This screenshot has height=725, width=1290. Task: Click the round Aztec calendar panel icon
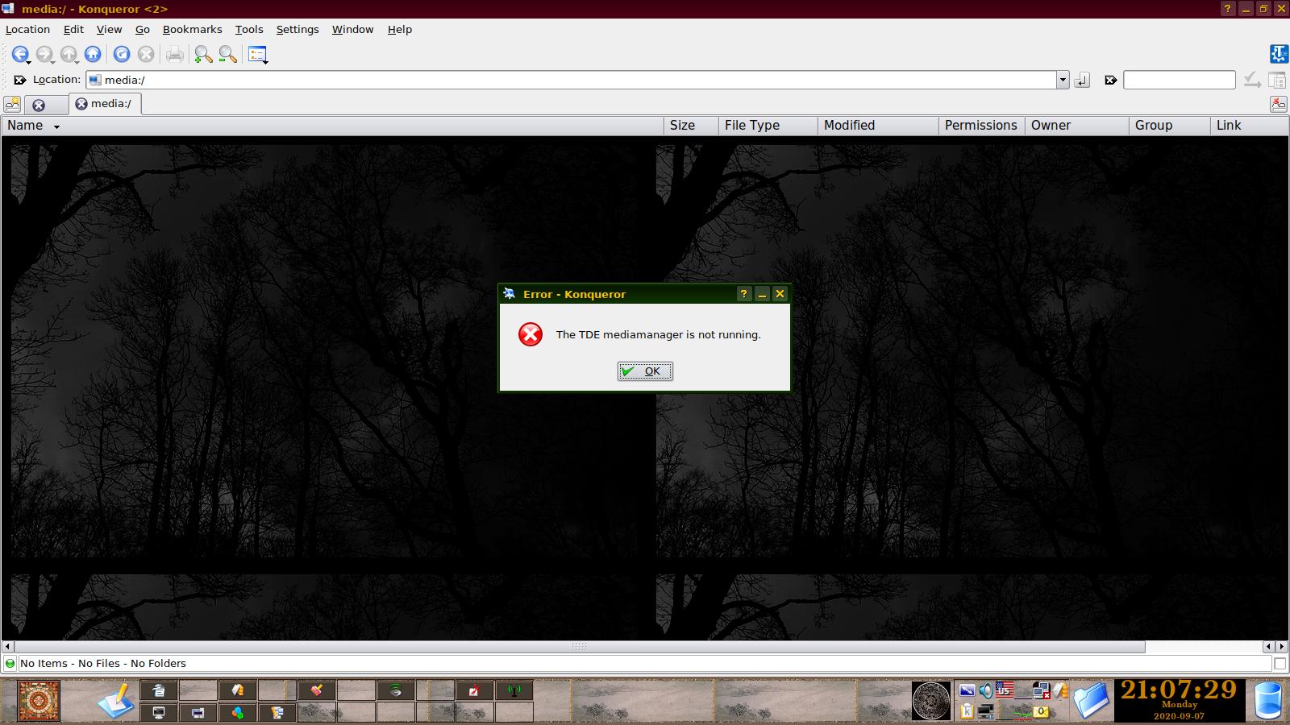tap(931, 700)
